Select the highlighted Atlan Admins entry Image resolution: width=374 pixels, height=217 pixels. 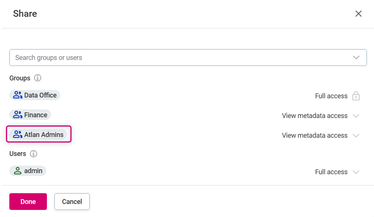coord(39,134)
